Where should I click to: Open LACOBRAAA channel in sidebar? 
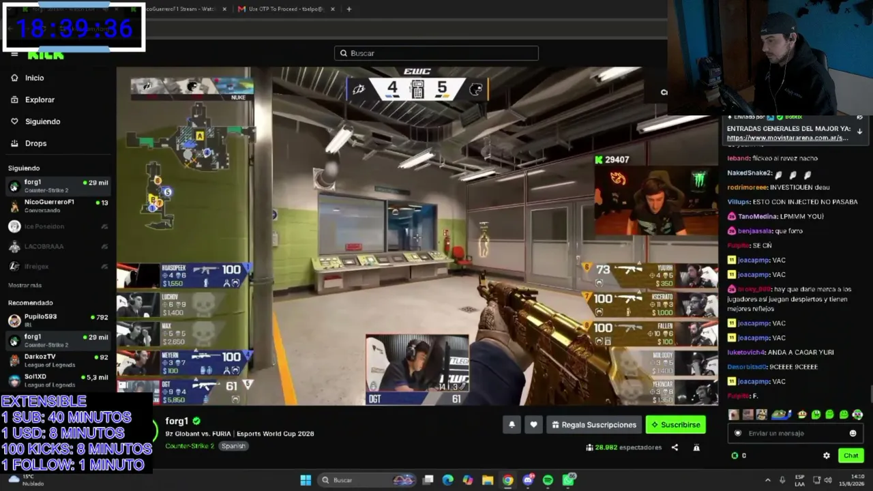[58, 246]
